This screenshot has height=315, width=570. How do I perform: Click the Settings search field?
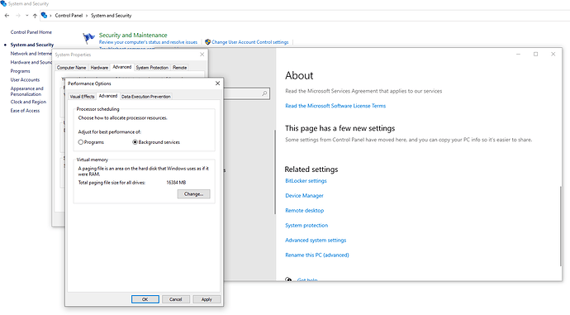pyautogui.click(x=246, y=93)
